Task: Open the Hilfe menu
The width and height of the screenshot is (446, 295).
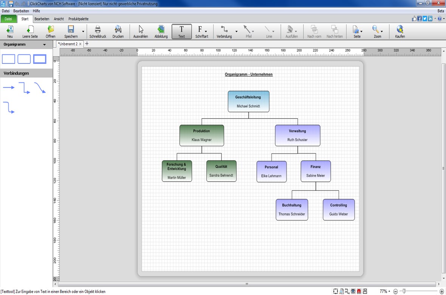Action: (36, 11)
